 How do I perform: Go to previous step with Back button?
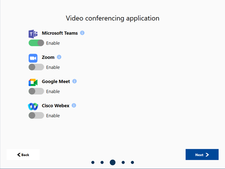click(23, 155)
